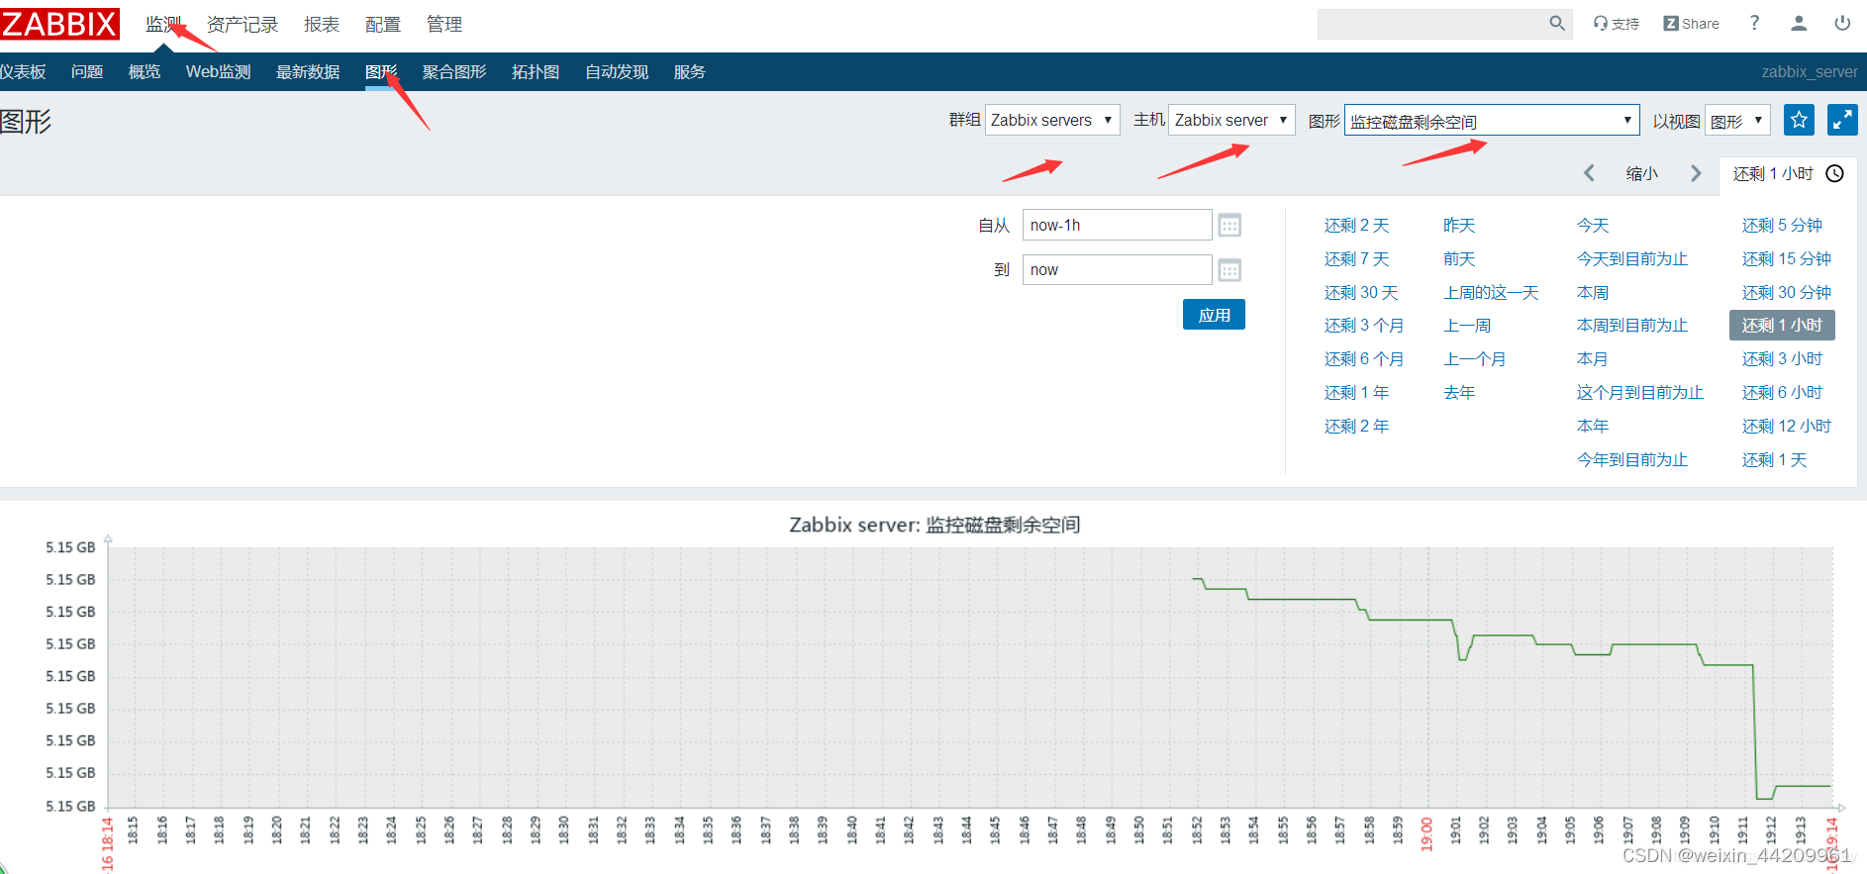This screenshot has width=1867, height=874.
Task: Click the 缩小 zoom out button
Action: (x=1641, y=173)
